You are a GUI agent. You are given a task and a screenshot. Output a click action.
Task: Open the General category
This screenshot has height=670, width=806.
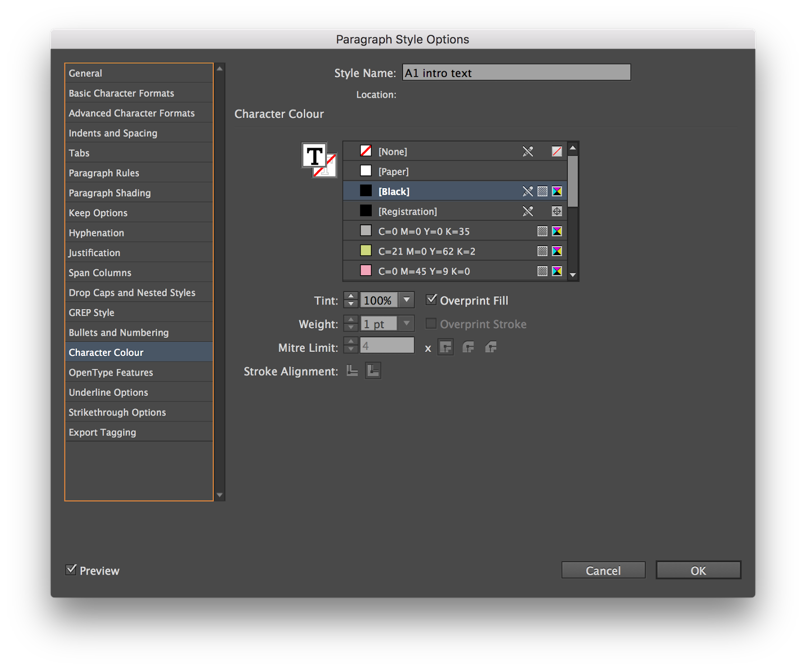[139, 73]
